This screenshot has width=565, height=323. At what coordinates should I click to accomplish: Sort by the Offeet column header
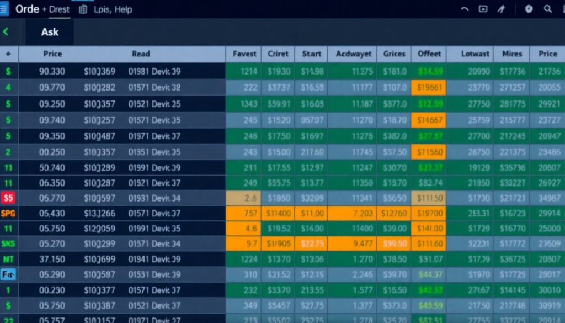coord(429,54)
